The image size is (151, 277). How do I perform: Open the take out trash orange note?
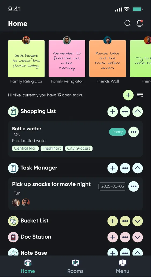(x=108, y=59)
